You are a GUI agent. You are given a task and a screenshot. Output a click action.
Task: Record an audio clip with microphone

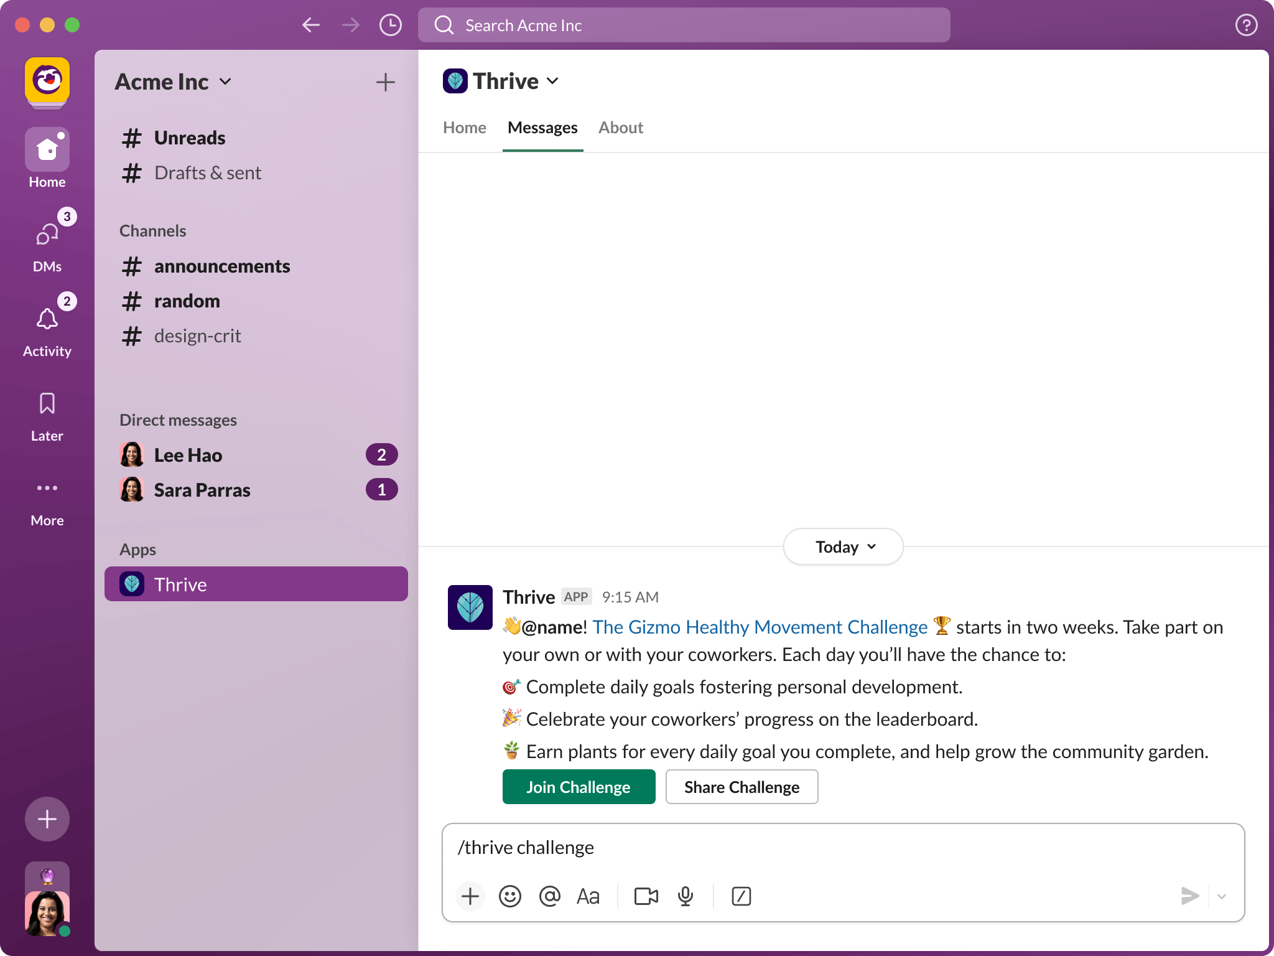pos(686,896)
